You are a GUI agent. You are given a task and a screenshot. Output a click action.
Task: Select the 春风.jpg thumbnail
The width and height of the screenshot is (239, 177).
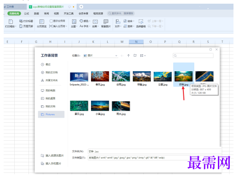[100, 76]
